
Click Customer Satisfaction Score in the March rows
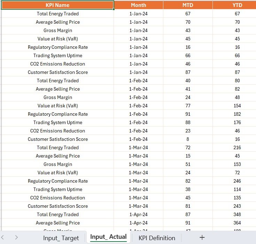[58, 206]
